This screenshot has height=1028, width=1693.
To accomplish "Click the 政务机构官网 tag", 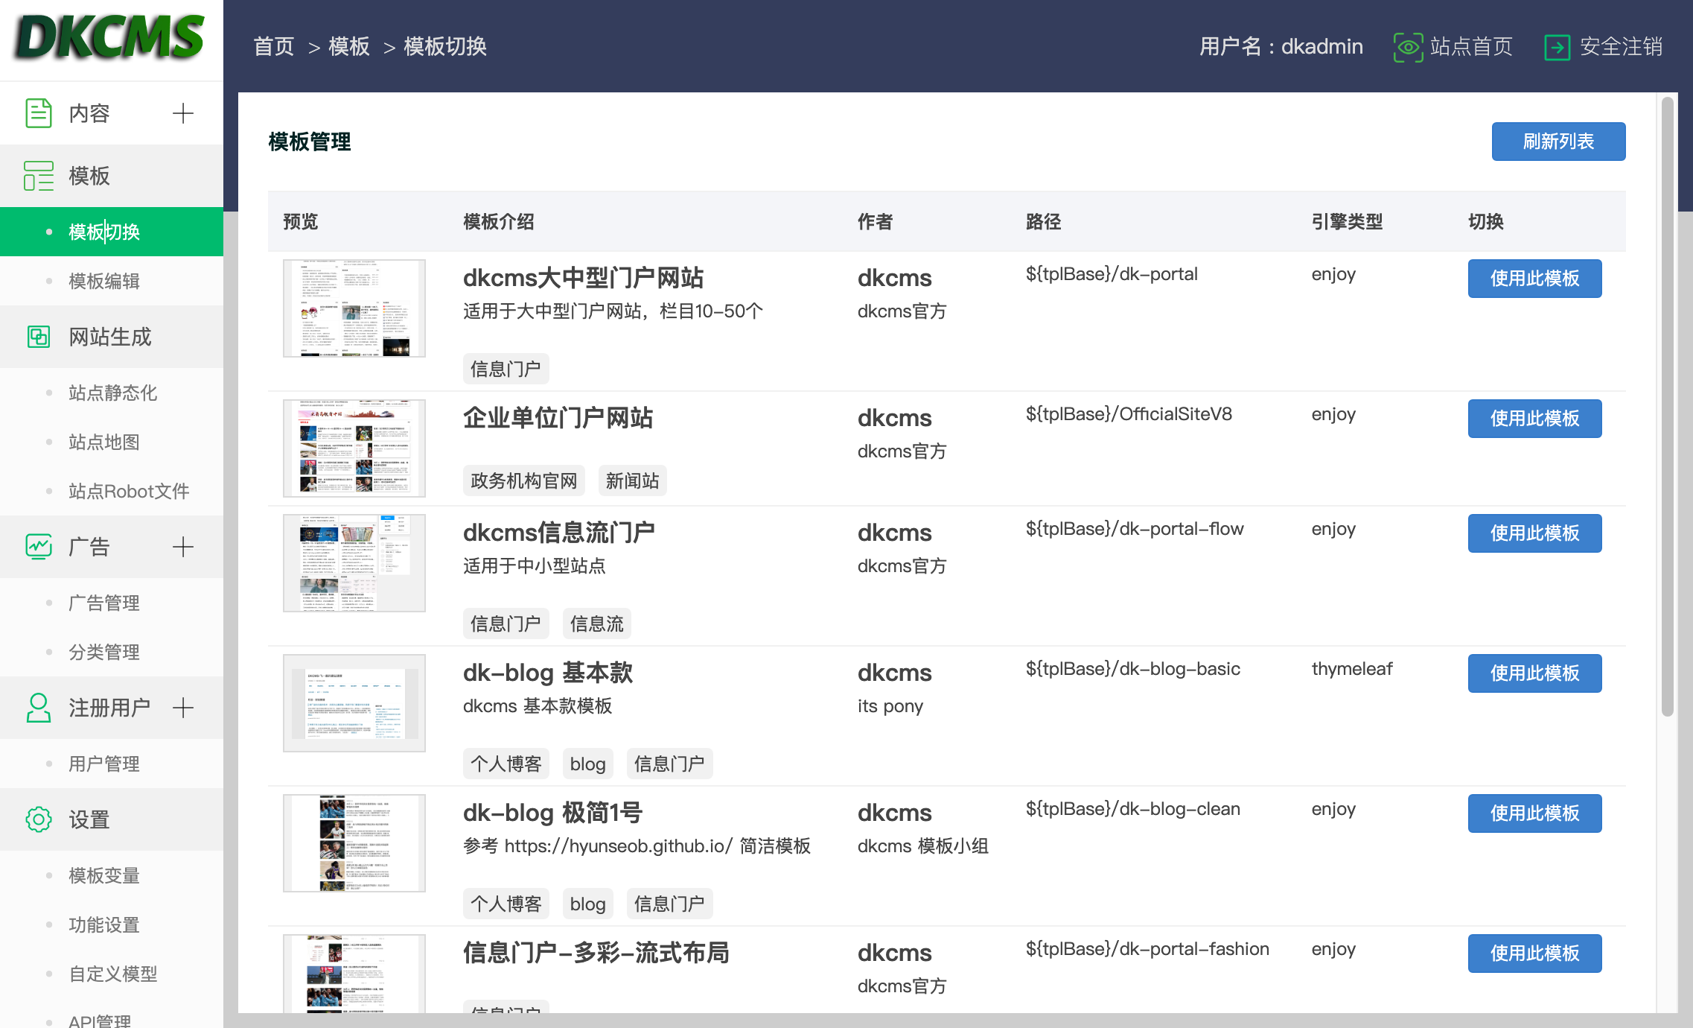I will pos(524,481).
